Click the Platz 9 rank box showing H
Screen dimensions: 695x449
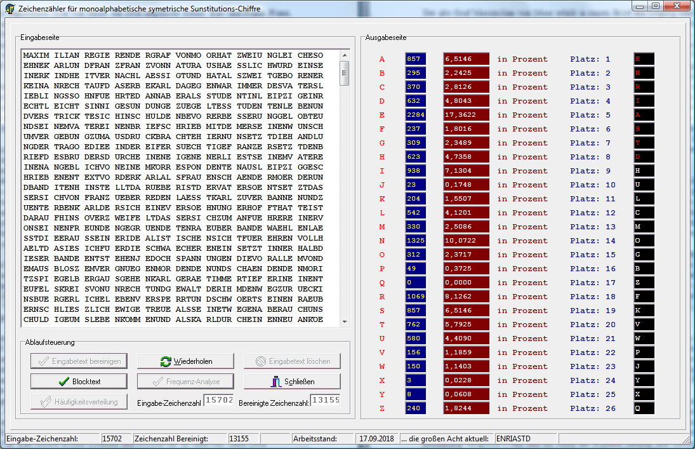pos(644,171)
